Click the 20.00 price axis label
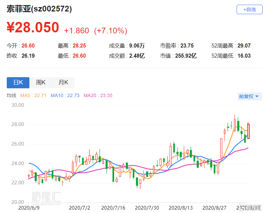The width and height of the screenshot is (264, 213). point(18,202)
